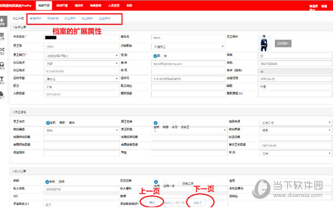Click the 手机 mobile number field
This screenshot has height=208, width=333.
click(295, 63)
